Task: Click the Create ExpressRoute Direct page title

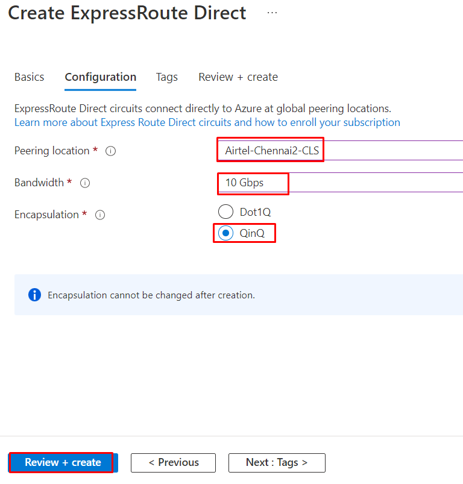Action: pos(127,13)
